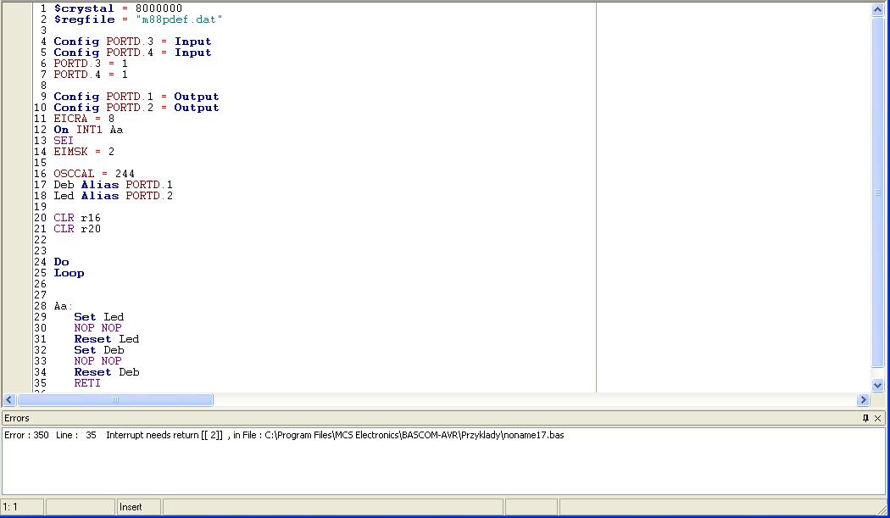
Task: Click the horizontal scrollbar right arrow
Action: tap(864, 400)
